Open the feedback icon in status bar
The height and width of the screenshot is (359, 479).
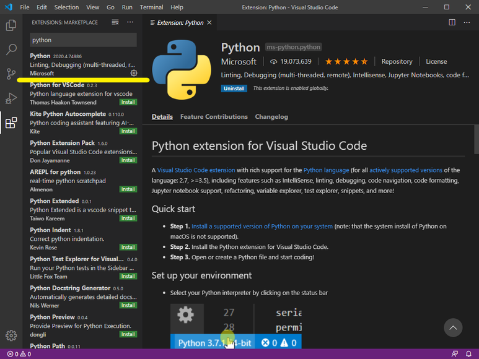455,354
